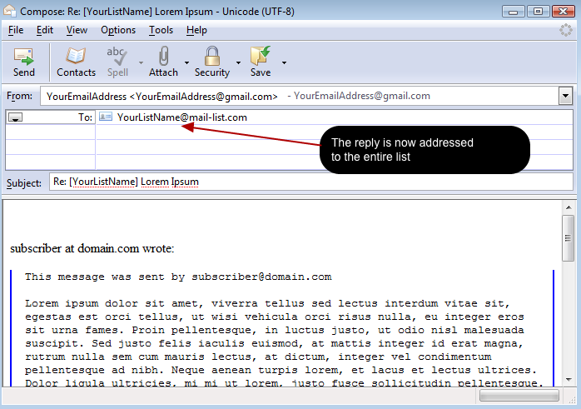This screenshot has width=581, height=409.
Task: Open the From address dropdown
Action: pyautogui.click(x=565, y=96)
